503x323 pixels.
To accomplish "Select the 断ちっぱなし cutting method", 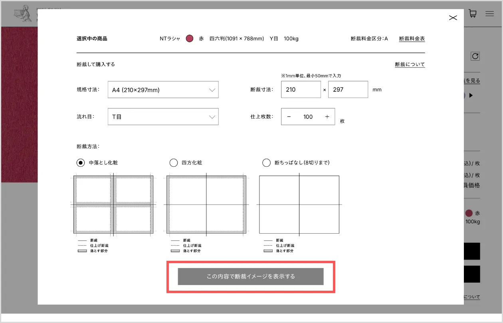I will pyautogui.click(x=266, y=163).
